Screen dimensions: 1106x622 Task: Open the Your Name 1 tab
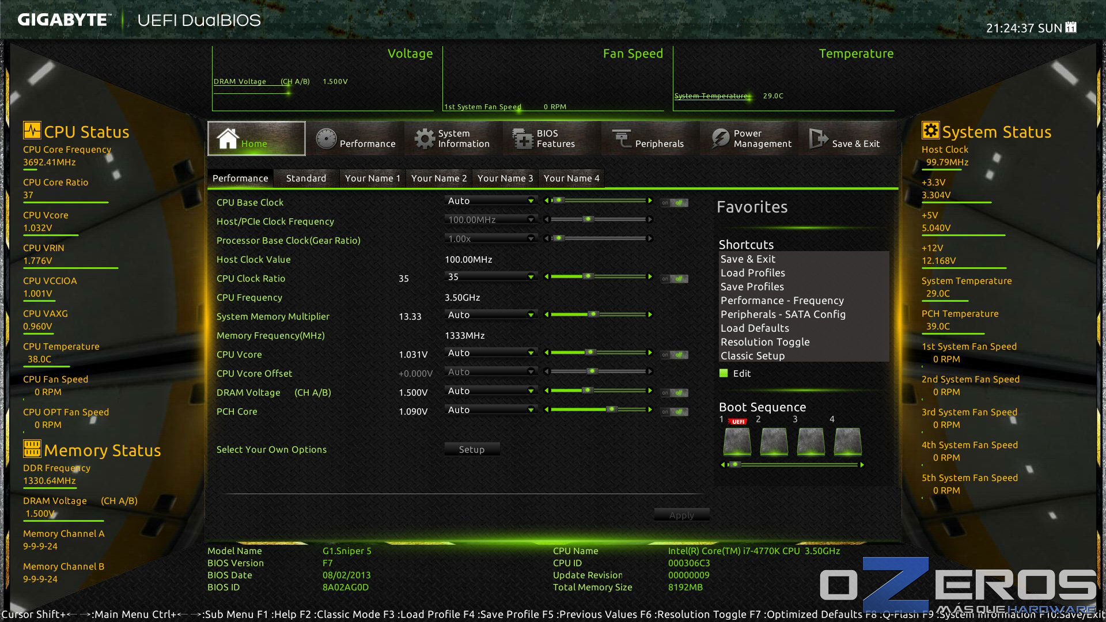(372, 178)
